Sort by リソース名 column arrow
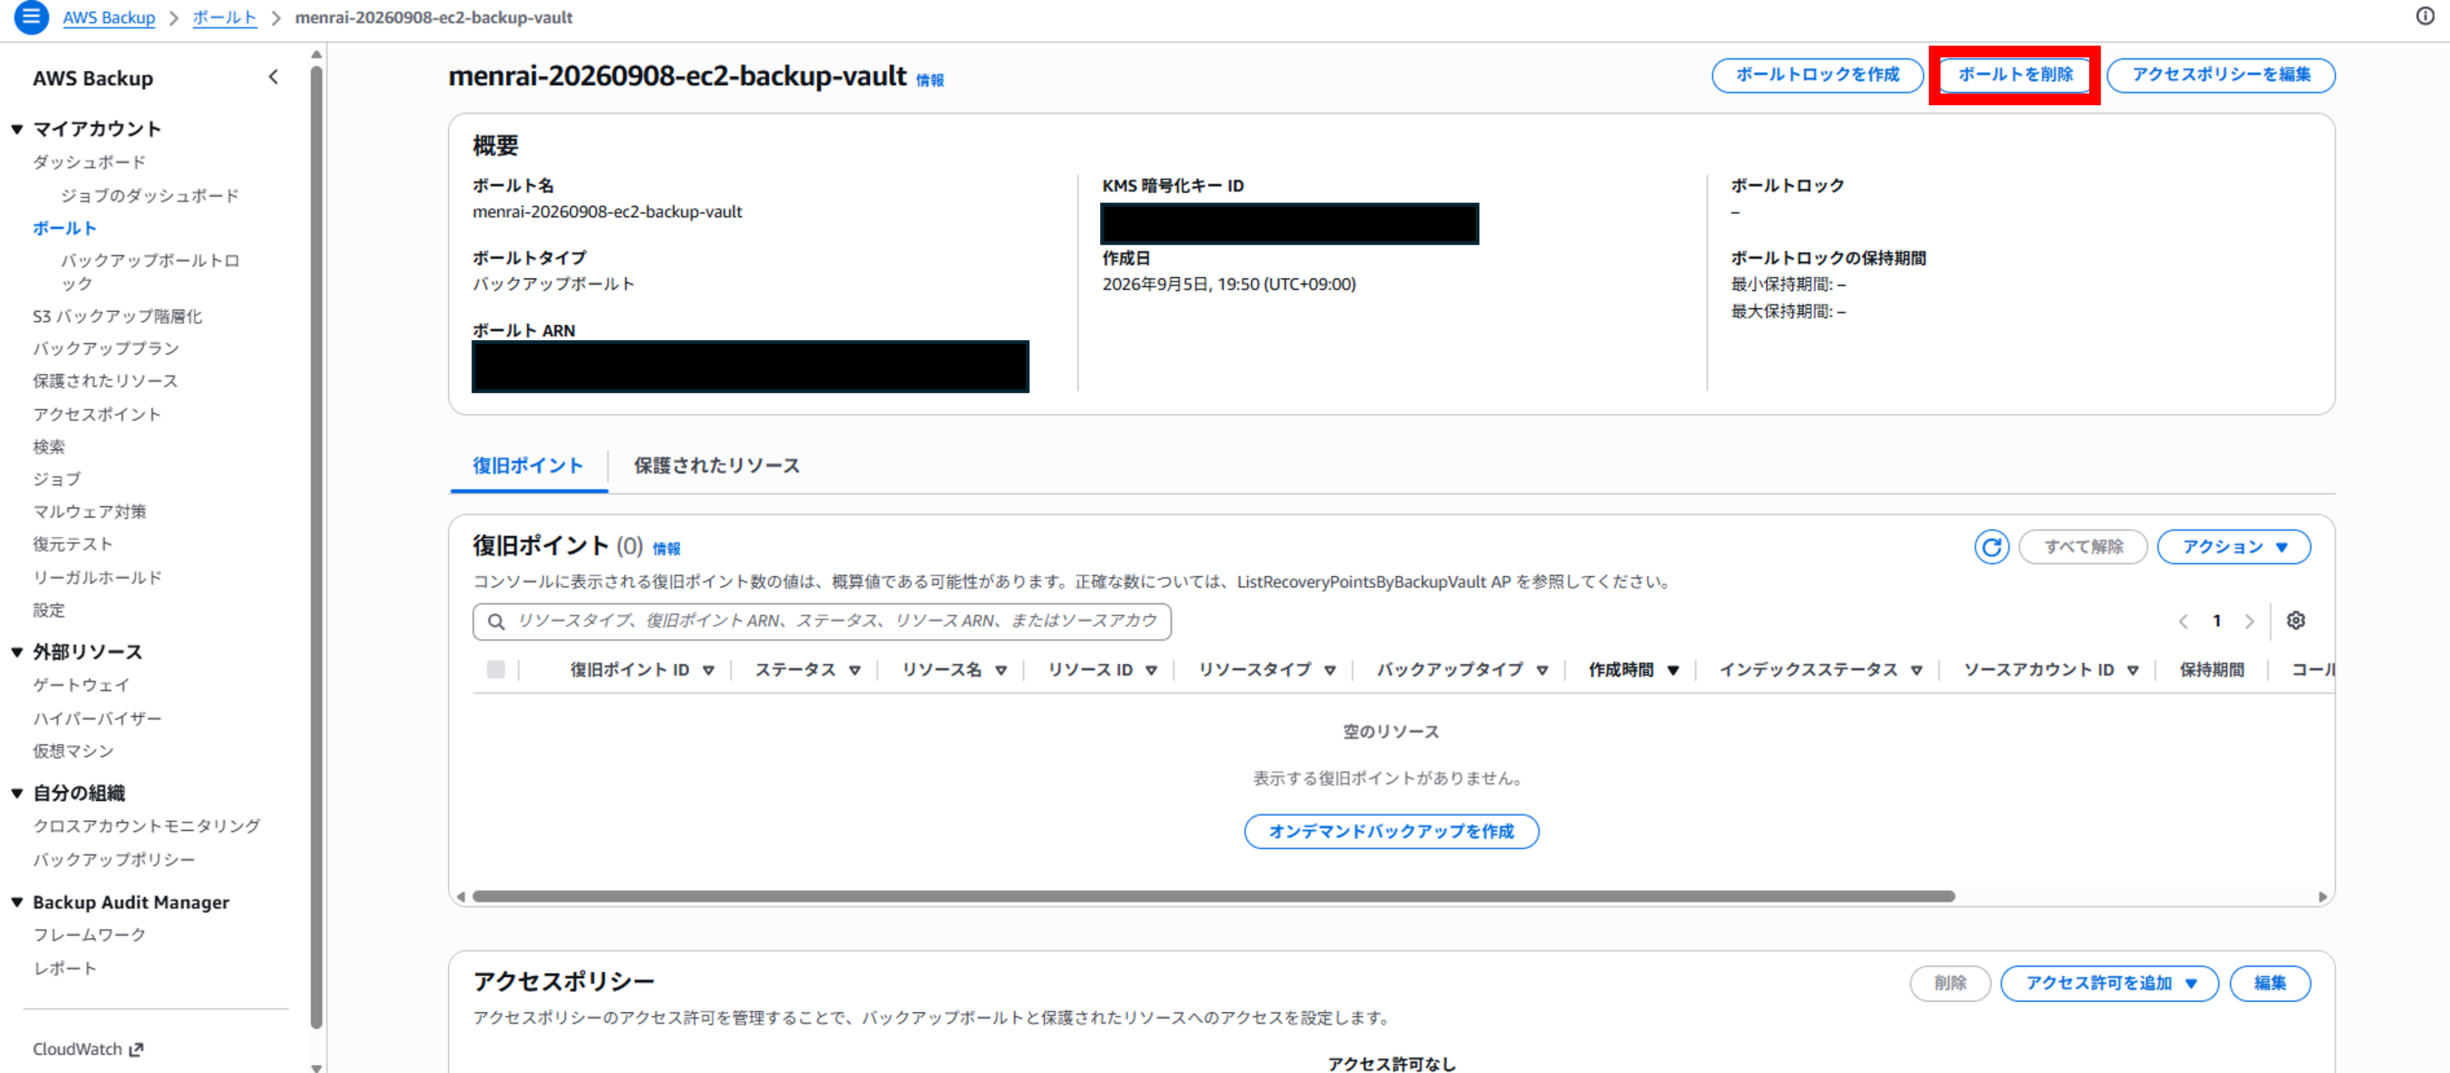2450x1073 pixels. (x=1001, y=670)
